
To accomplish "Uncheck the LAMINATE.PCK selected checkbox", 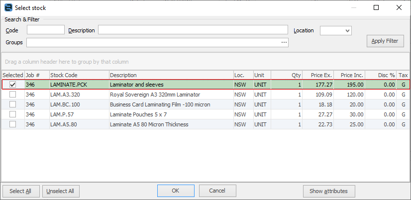I will click(x=13, y=85).
